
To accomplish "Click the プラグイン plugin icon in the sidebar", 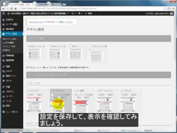I will pos(4,92).
